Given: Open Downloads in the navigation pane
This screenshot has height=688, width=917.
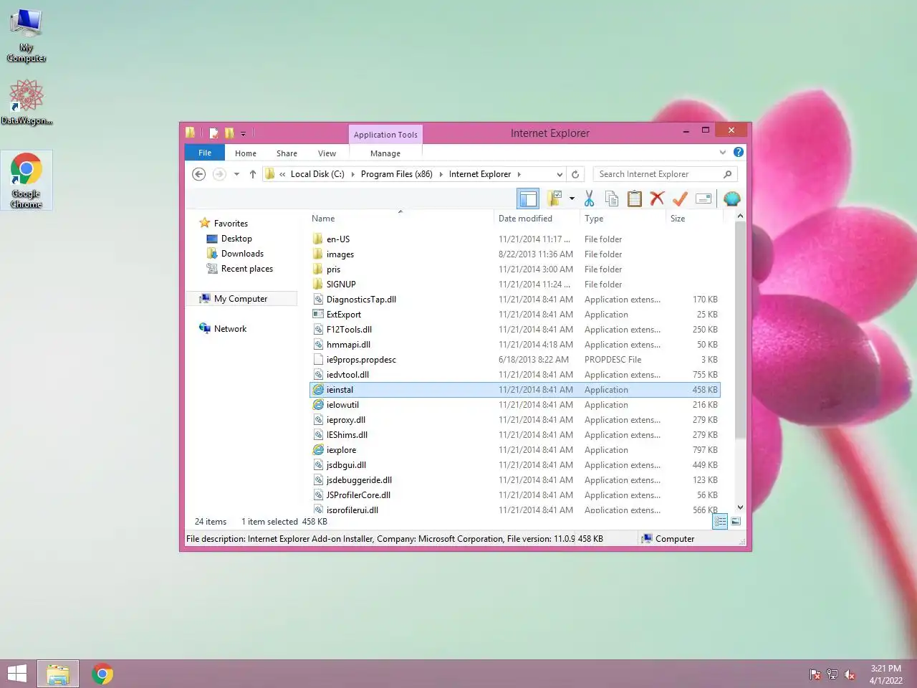Looking at the screenshot, I should coord(242,254).
